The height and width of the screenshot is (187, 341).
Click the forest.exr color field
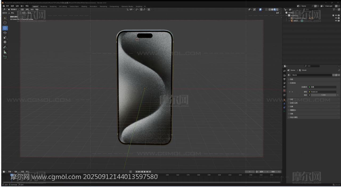click(322, 92)
